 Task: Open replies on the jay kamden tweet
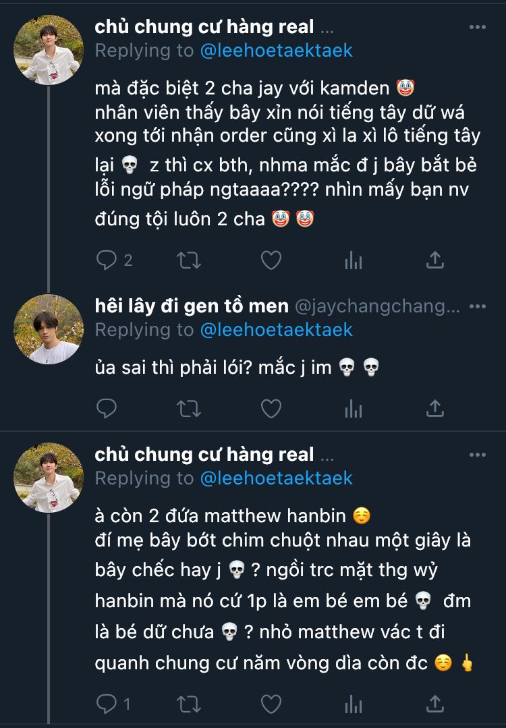[x=114, y=260]
